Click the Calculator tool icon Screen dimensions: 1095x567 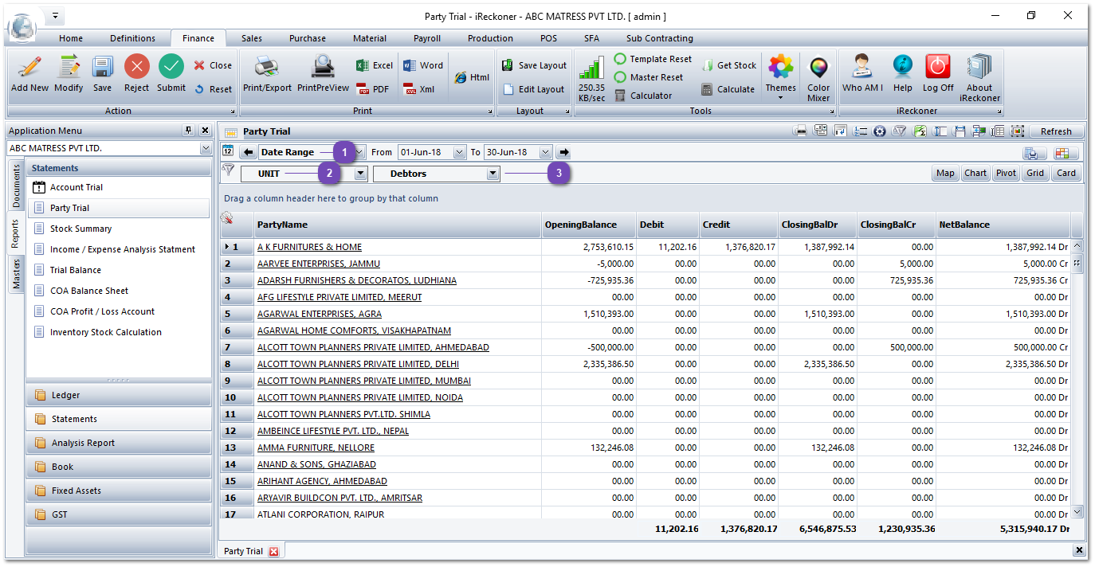[x=620, y=96]
